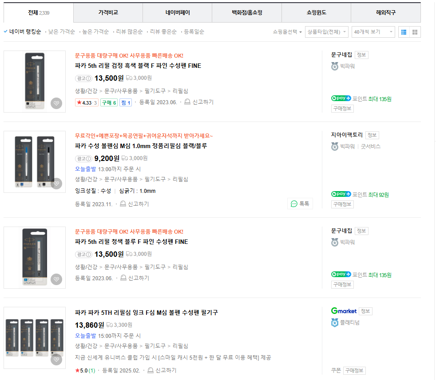
Task: Click 무료각인+예쁜포장 promo text
Action: 144,136
